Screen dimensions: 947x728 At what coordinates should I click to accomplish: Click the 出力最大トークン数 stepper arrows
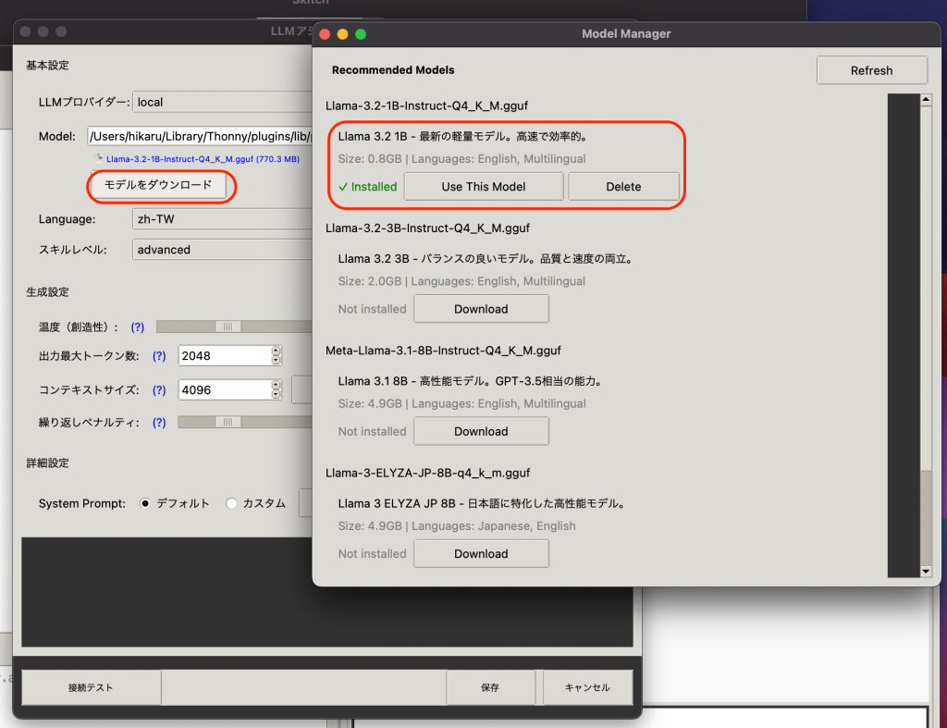(x=276, y=355)
